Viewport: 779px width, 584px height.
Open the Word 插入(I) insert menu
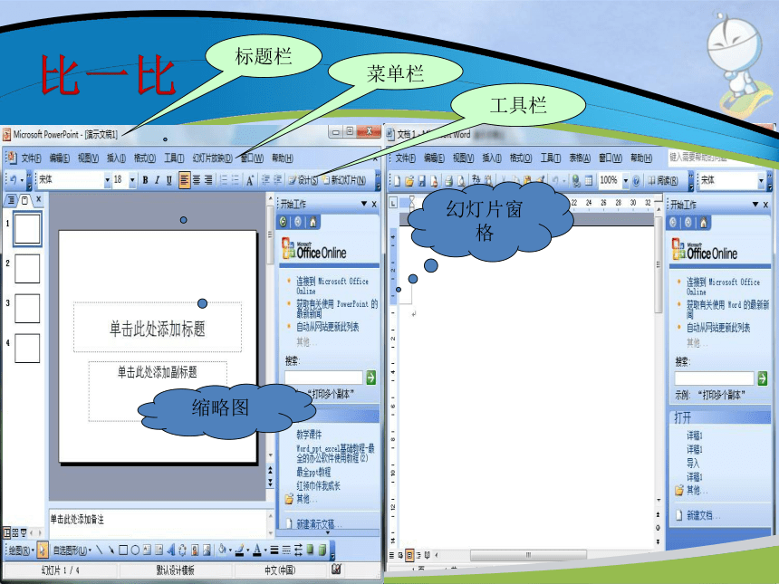coord(491,158)
